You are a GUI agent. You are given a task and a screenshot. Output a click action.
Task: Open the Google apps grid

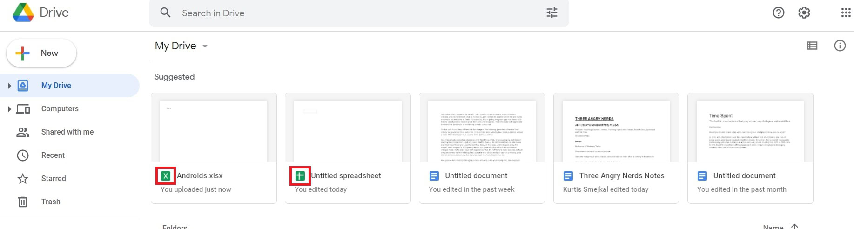coord(846,13)
